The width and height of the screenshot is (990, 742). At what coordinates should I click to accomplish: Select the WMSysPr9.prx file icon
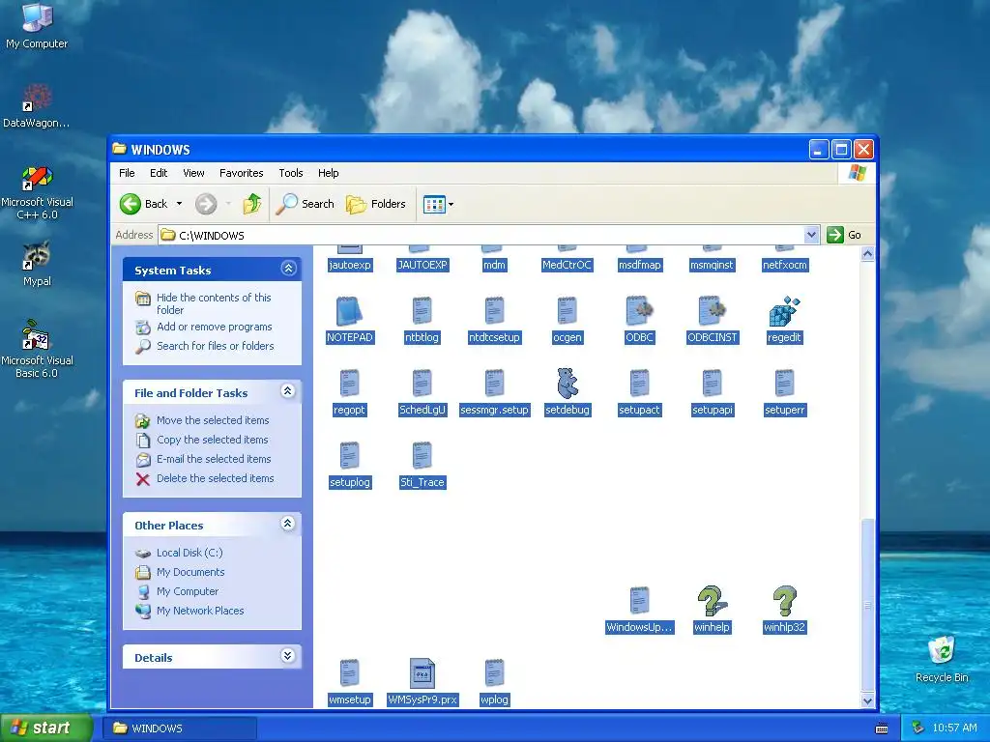pyautogui.click(x=422, y=673)
